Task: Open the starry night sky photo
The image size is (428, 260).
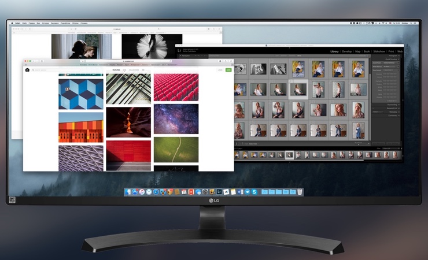Action: pyautogui.click(x=176, y=119)
